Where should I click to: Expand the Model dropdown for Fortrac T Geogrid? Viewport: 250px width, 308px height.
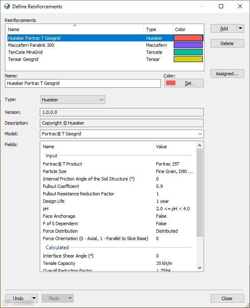[122, 134]
